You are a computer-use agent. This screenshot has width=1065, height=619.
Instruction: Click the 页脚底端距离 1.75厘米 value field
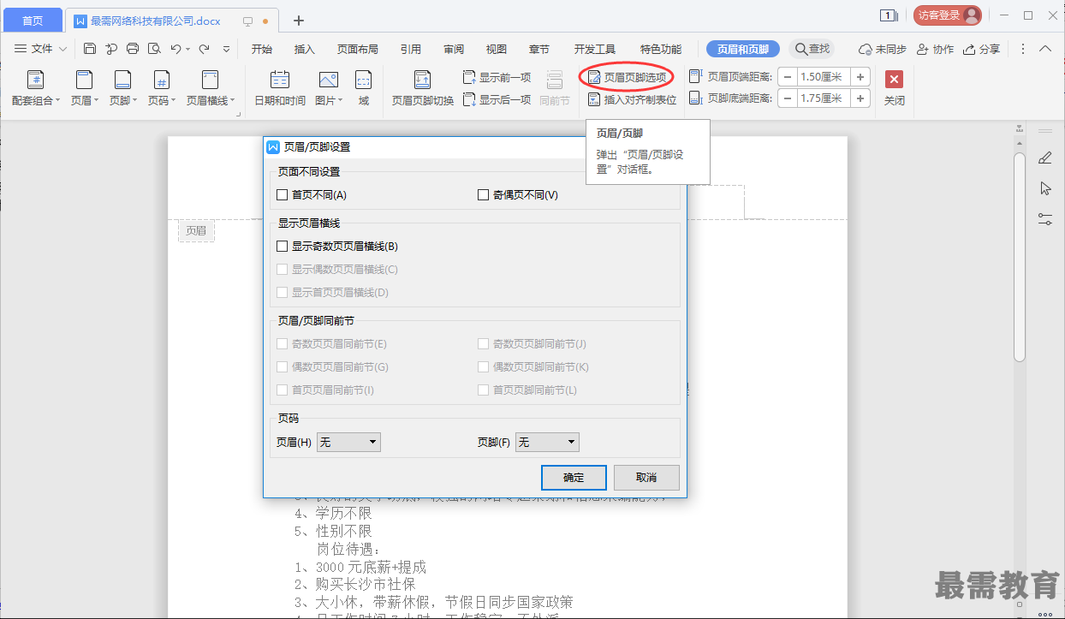[x=823, y=98]
